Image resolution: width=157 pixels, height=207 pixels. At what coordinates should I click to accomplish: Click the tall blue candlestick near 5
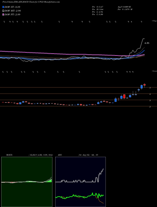click(x=142, y=87)
